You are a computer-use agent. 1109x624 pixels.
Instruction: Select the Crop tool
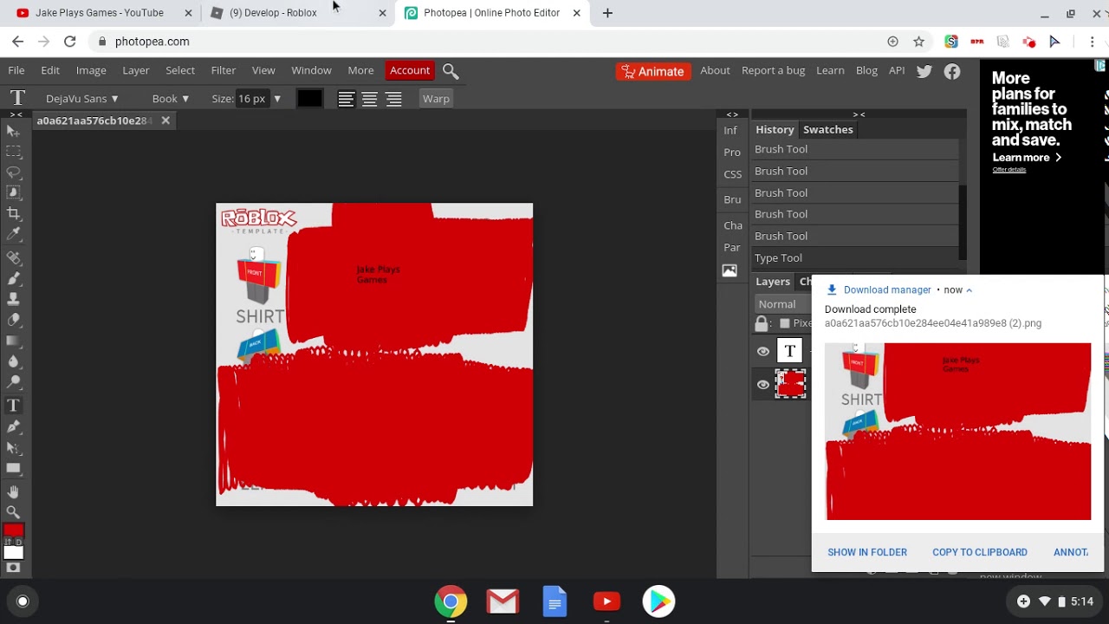click(x=13, y=213)
